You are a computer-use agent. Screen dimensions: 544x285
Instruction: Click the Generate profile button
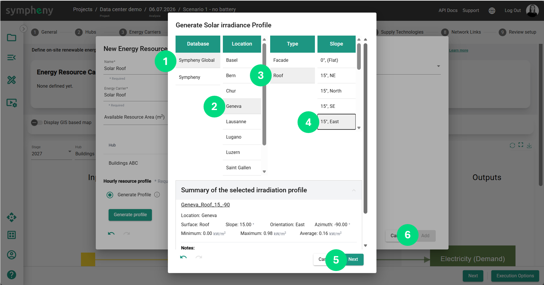tap(130, 215)
